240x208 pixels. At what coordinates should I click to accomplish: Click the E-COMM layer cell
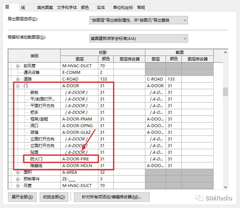pyautogui.click(x=79, y=73)
